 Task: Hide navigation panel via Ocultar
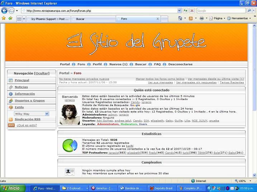42,73
